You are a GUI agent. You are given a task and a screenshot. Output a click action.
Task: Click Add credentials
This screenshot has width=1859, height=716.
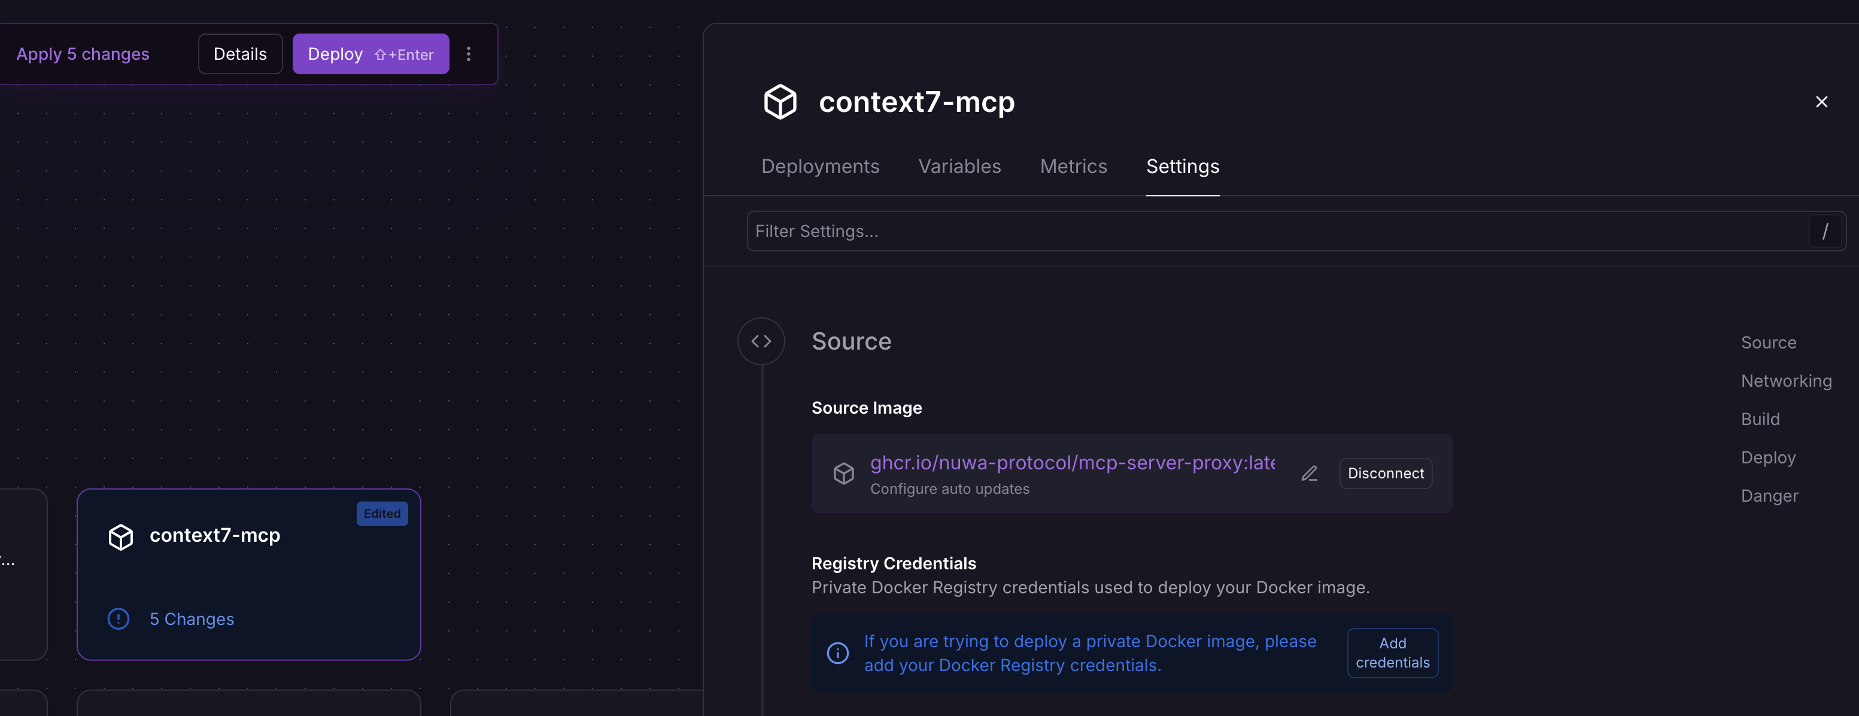(x=1392, y=653)
